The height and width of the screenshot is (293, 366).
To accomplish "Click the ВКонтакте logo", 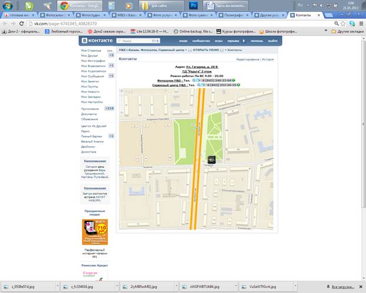I will point(97,41).
